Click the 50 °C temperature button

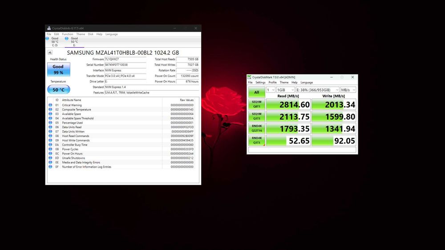pyautogui.click(x=58, y=90)
